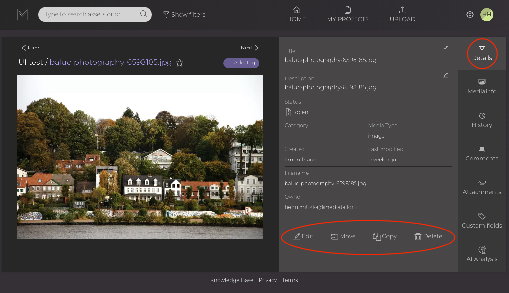Open the Knowledge Base link
The width and height of the screenshot is (509, 293).
point(232,280)
